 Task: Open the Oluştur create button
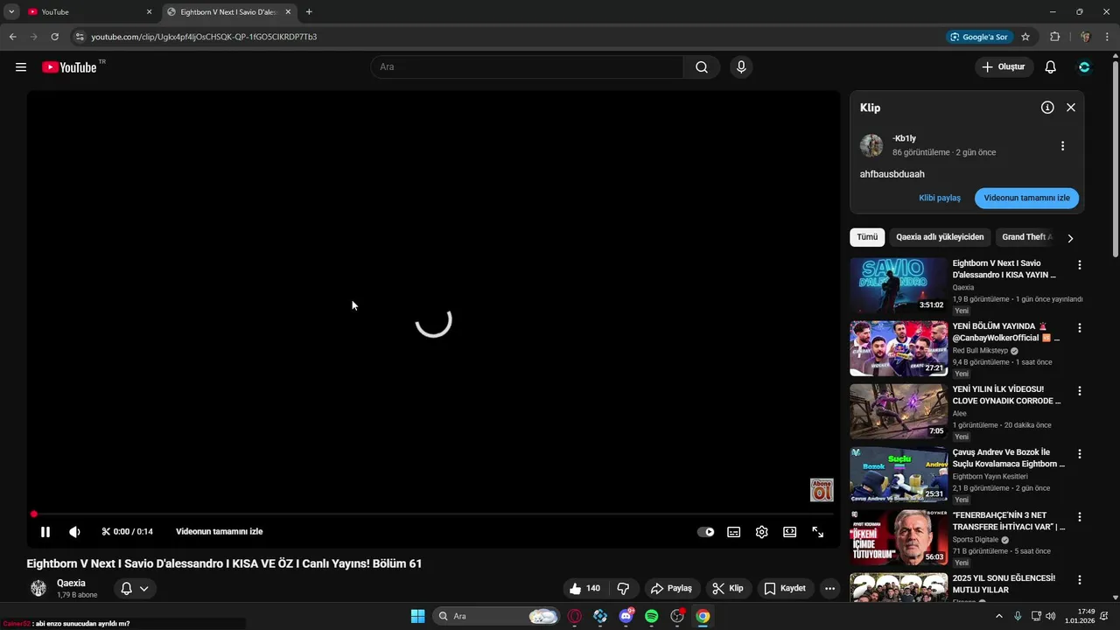pos(1004,67)
